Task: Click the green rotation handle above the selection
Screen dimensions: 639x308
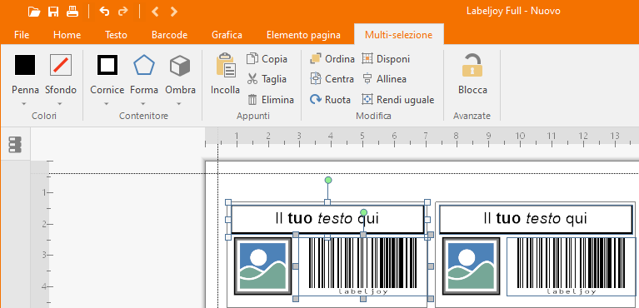Action: [328, 180]
